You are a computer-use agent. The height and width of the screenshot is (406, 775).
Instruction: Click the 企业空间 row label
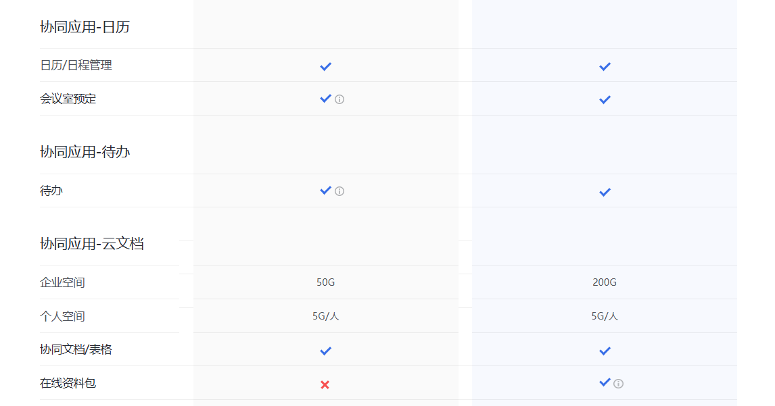pos(62,282)
